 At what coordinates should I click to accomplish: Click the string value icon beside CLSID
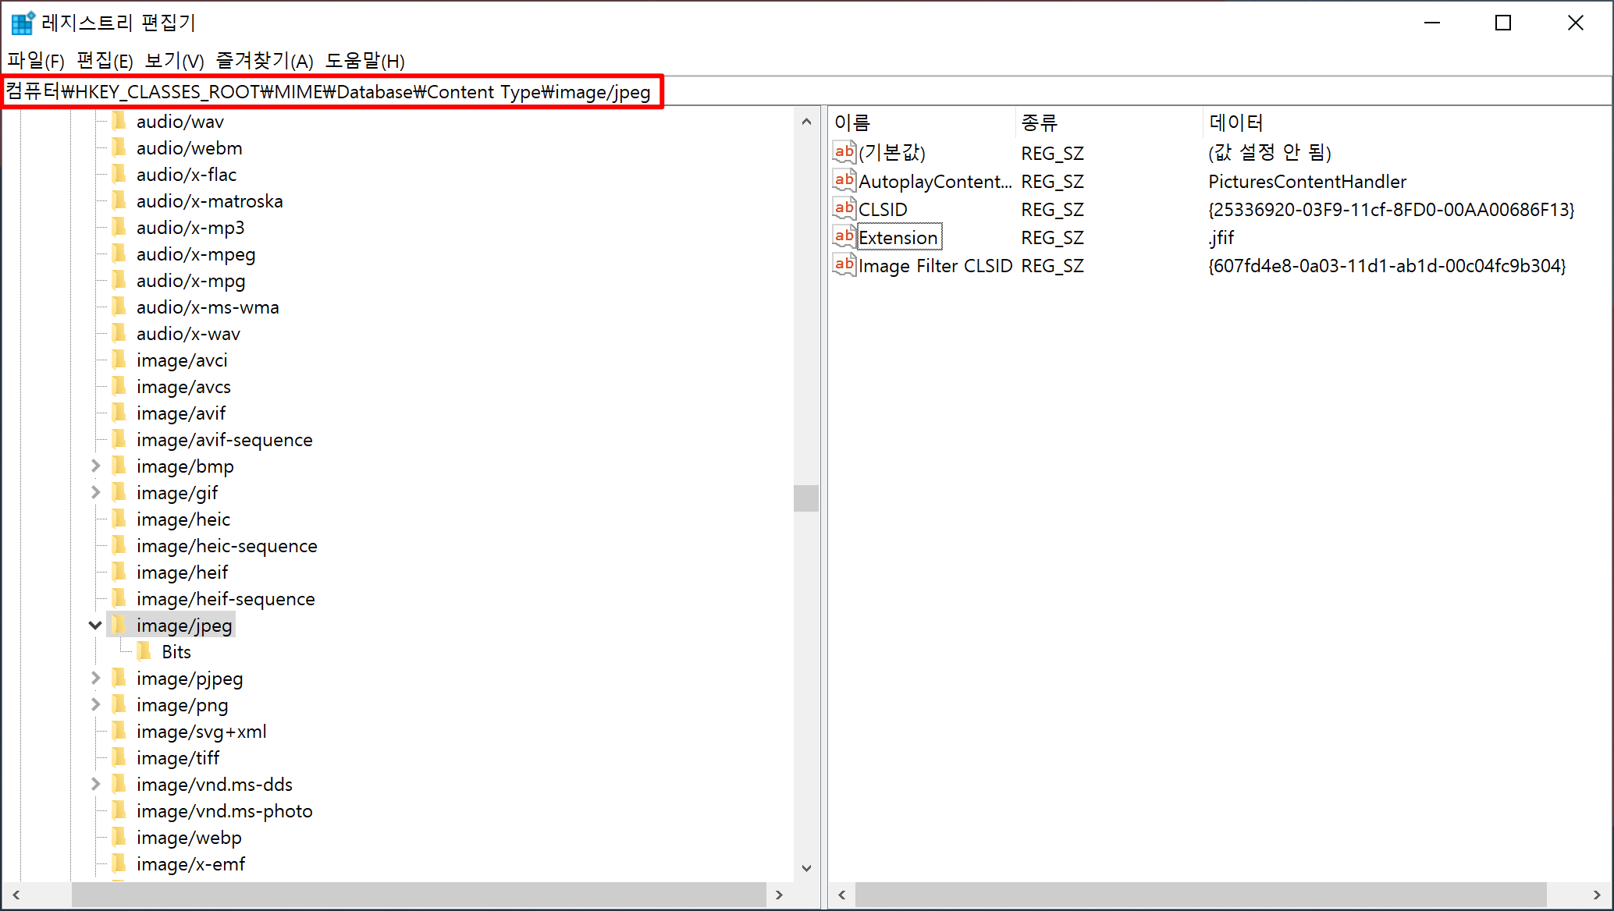[x=844, y=209]
